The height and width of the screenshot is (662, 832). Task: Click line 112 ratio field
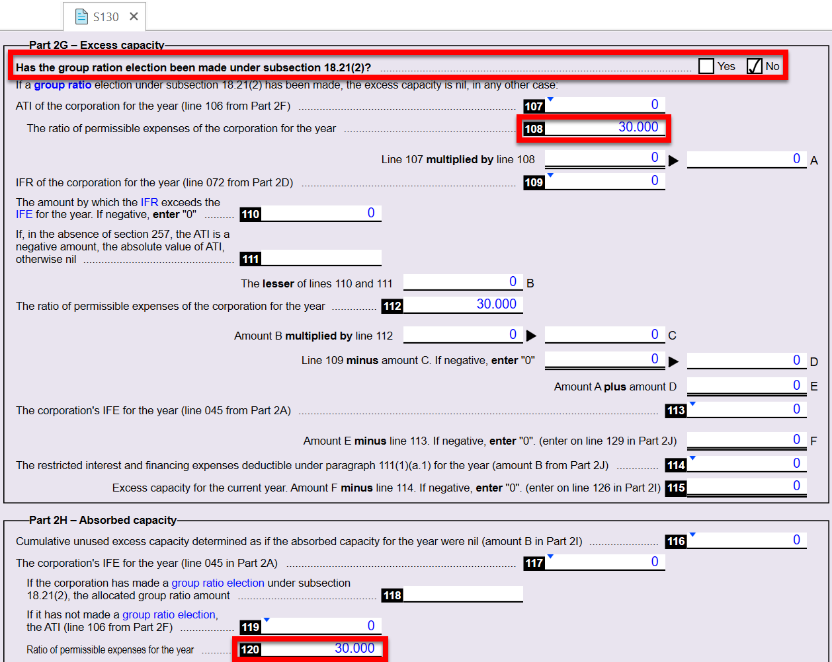tap(463, 305)
